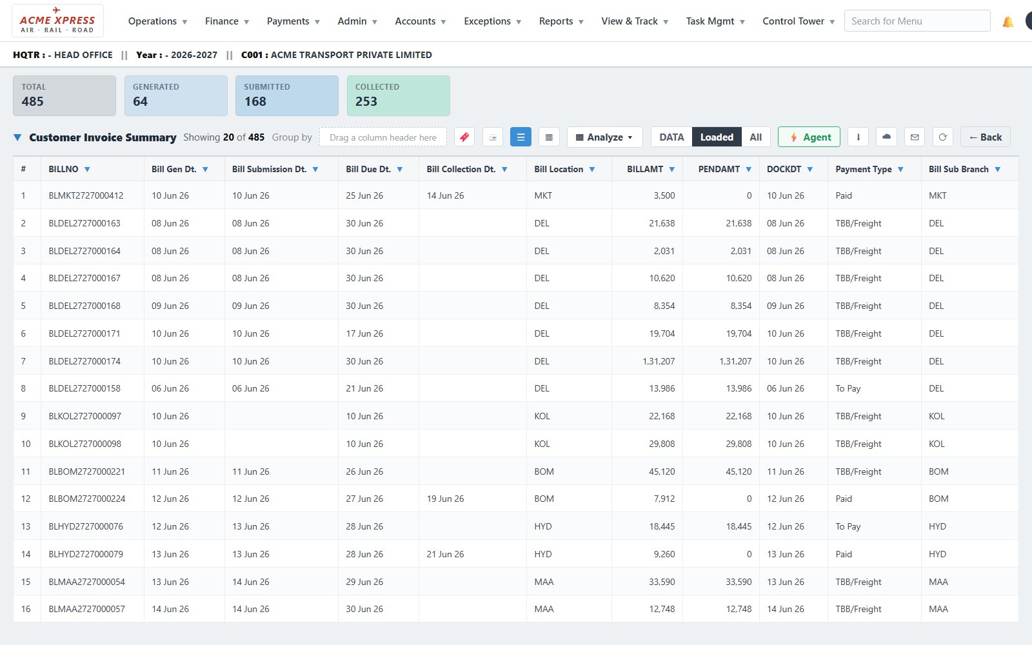Select the All mode toggle

756,137
